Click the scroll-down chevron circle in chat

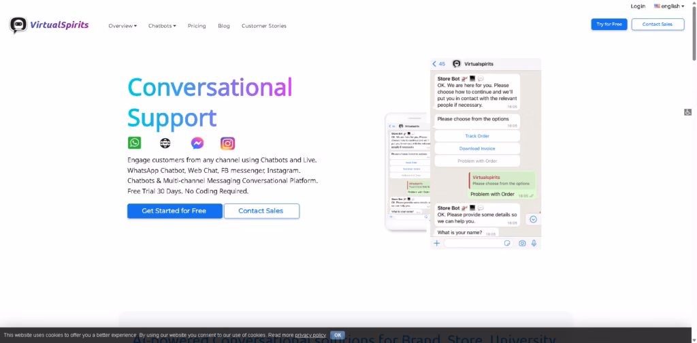(534, 219)
